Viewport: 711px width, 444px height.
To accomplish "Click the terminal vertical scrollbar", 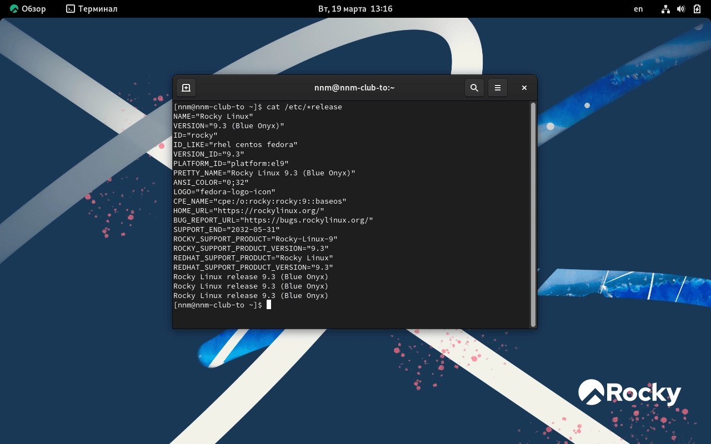I will coord(533,214).
